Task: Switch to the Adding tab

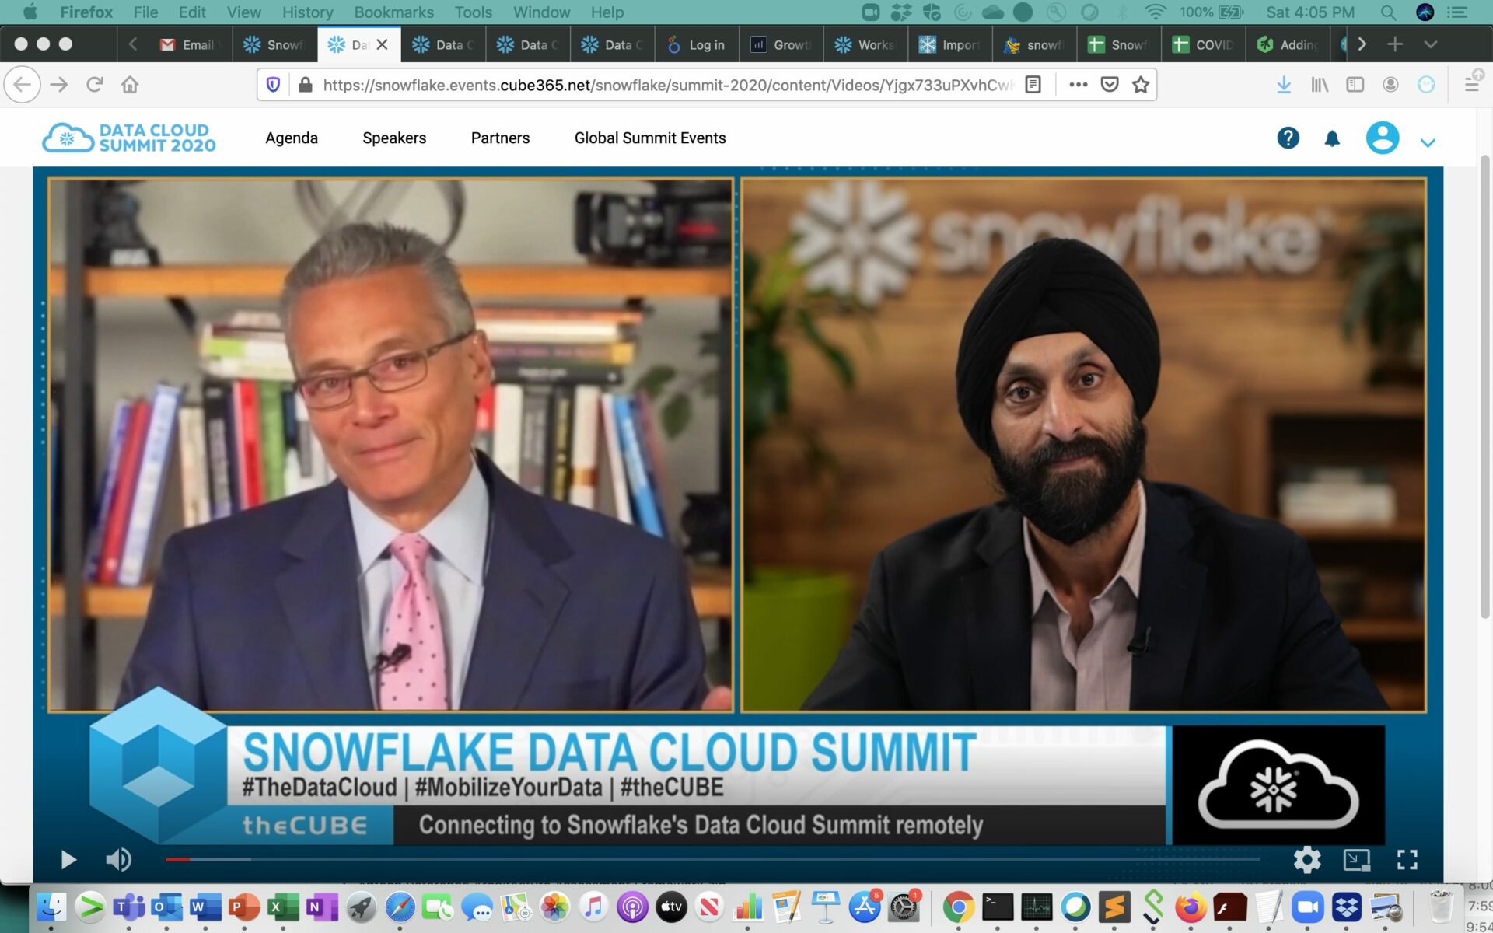Action: tap(1287, 45)
